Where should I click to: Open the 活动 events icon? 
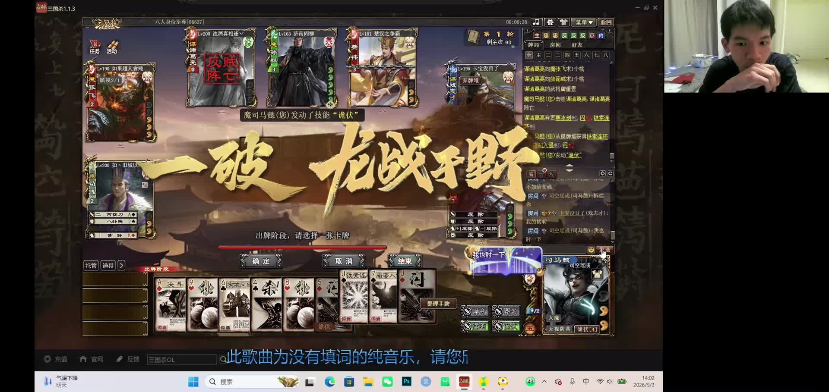tap(112, 47)
